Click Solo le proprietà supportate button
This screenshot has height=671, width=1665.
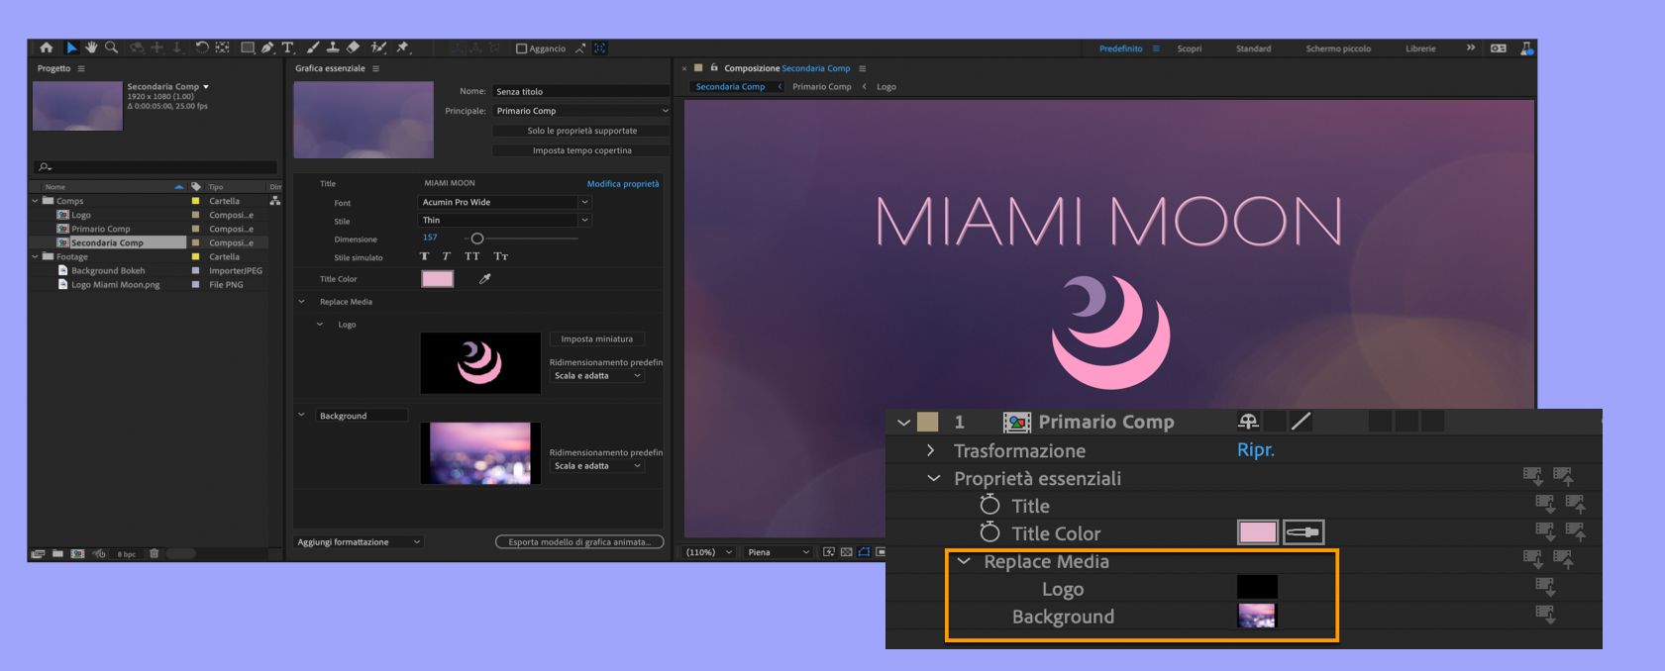581,131
